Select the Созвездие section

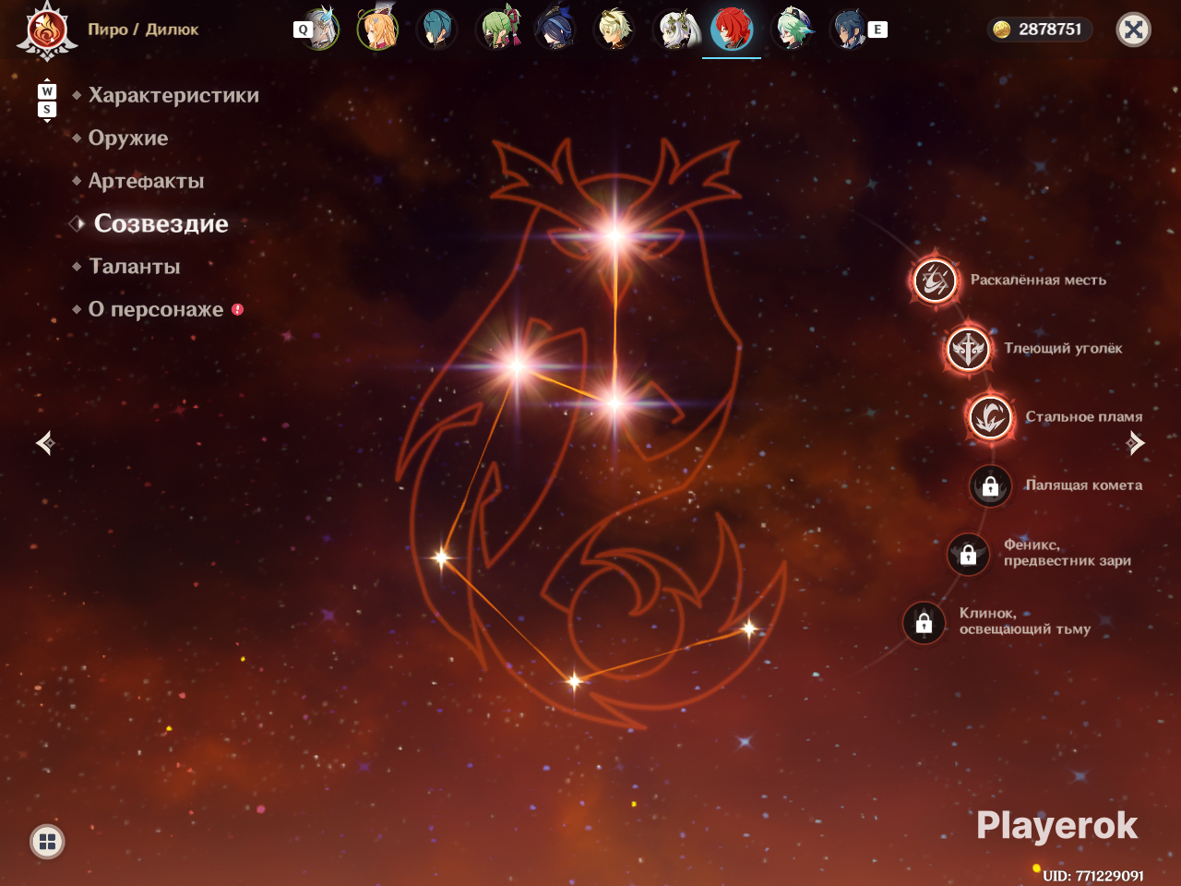tap(161, 223)
